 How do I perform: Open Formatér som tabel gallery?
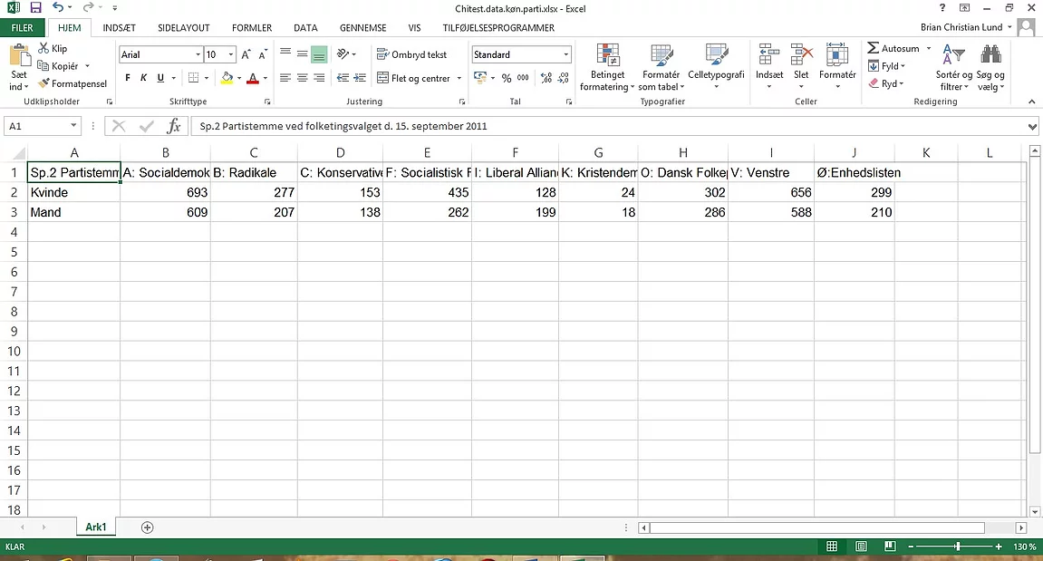coord(662,67)
